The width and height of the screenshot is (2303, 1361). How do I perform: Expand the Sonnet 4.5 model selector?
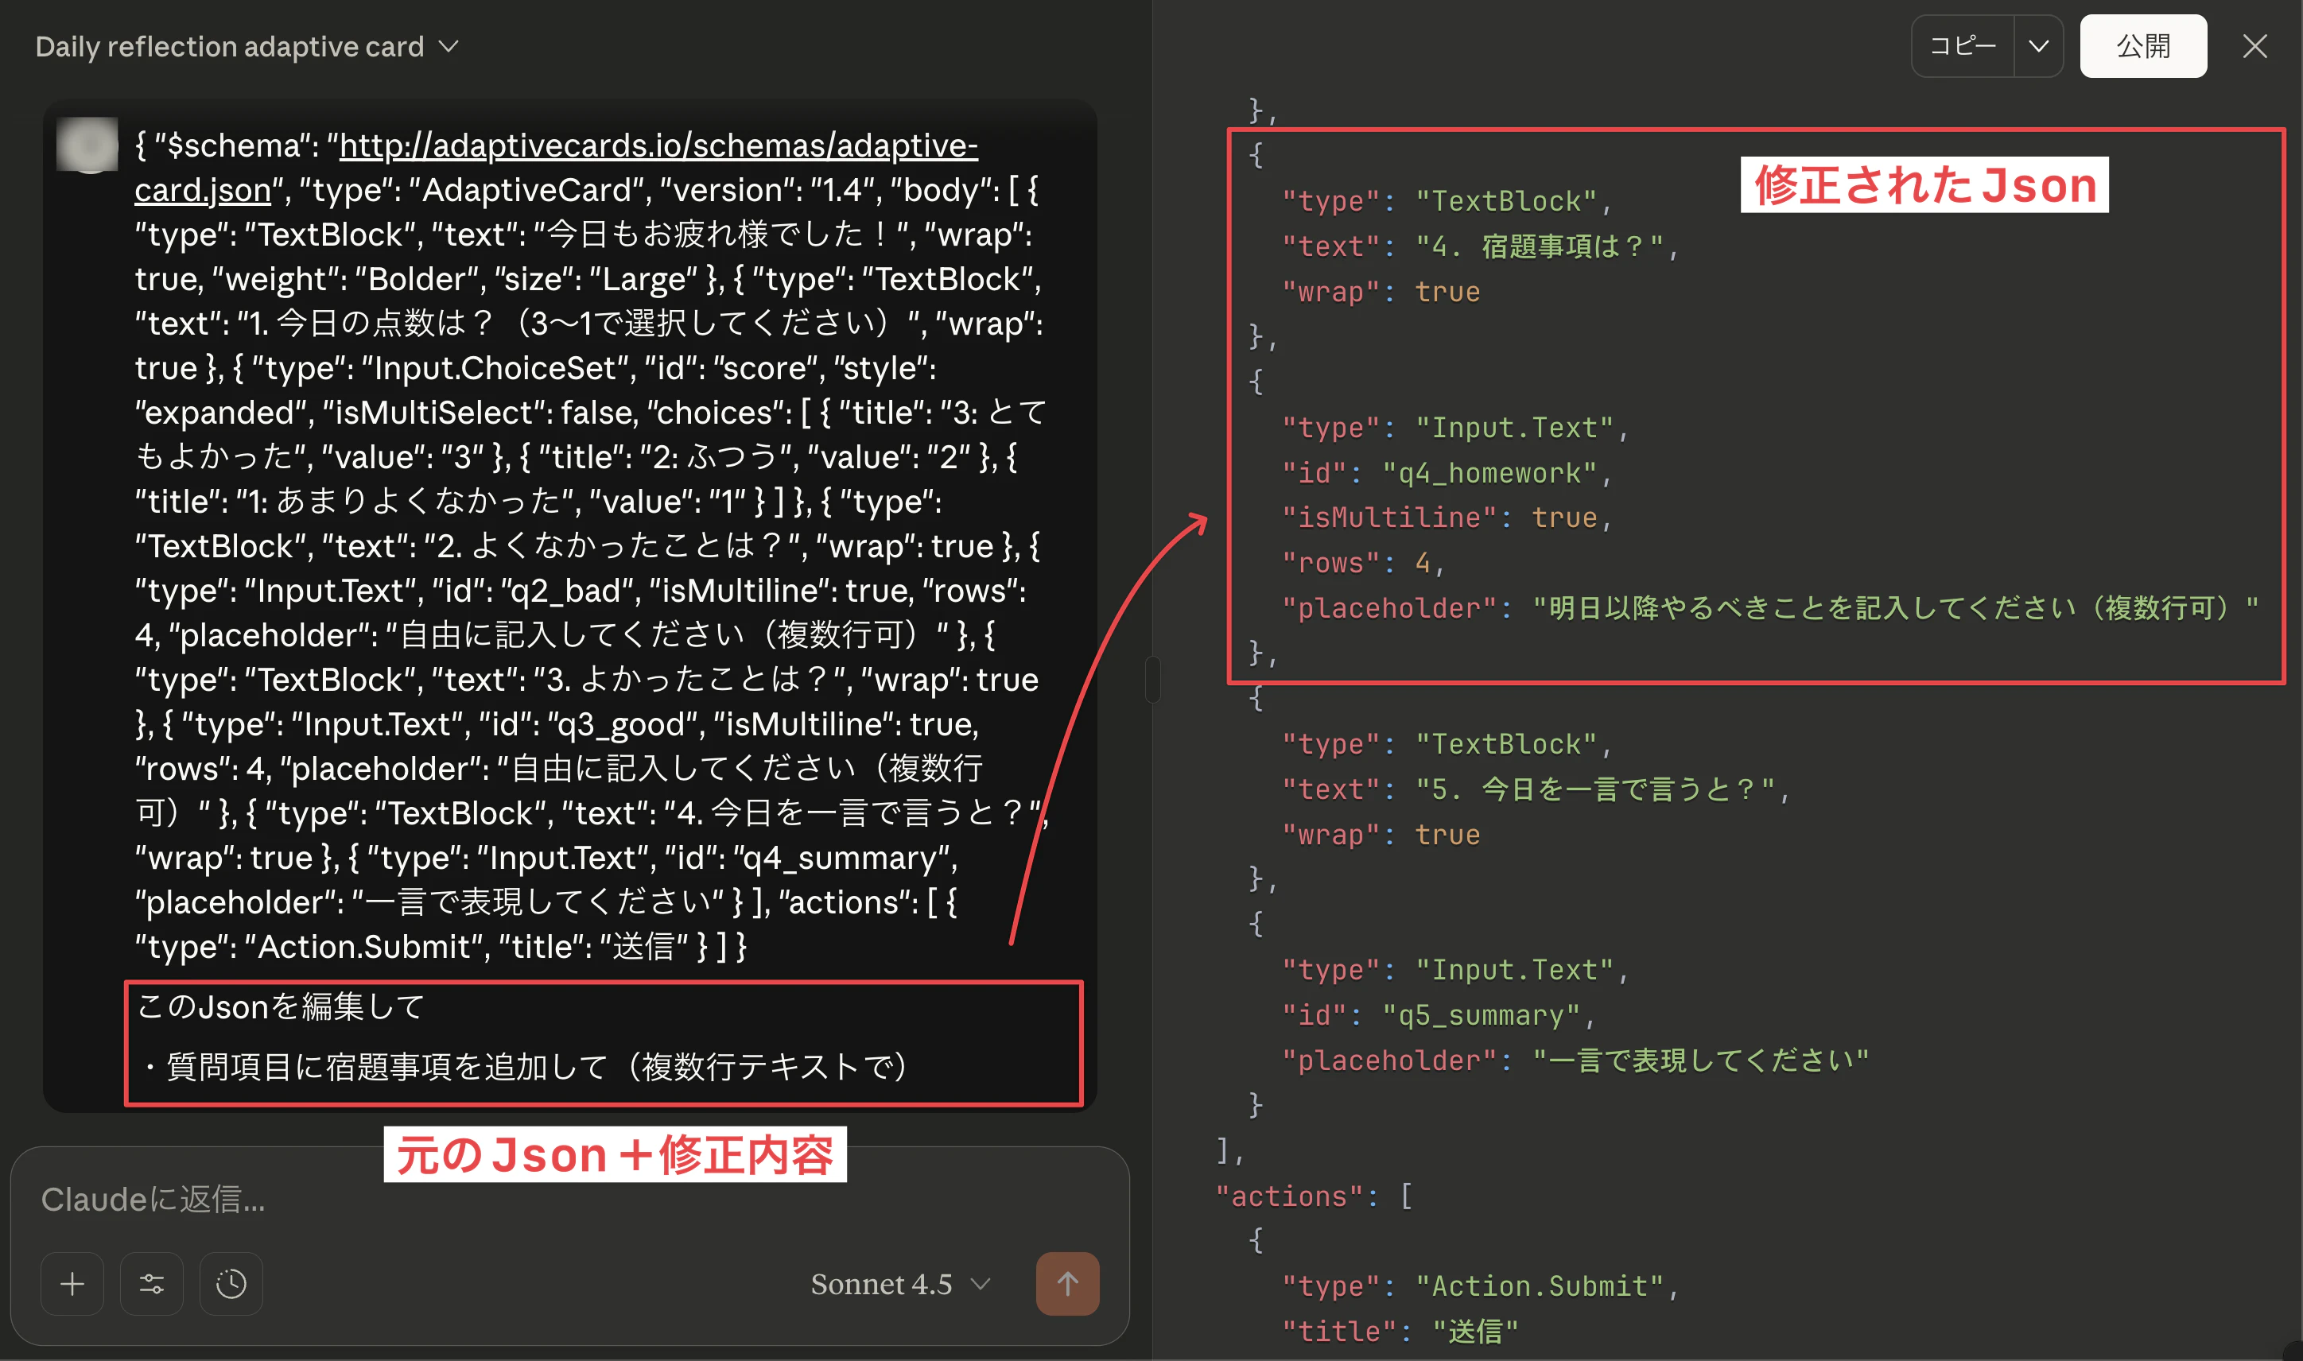point(899,1284)
